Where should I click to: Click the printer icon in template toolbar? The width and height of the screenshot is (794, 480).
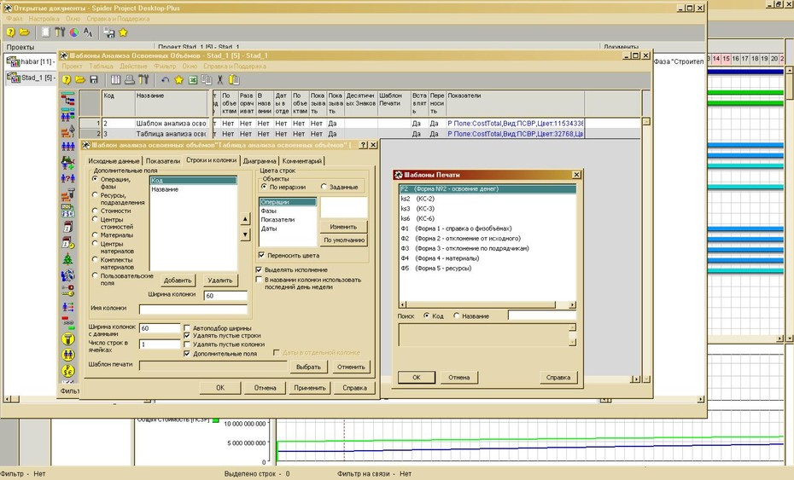pyautogui.click(x=130, y=79)
